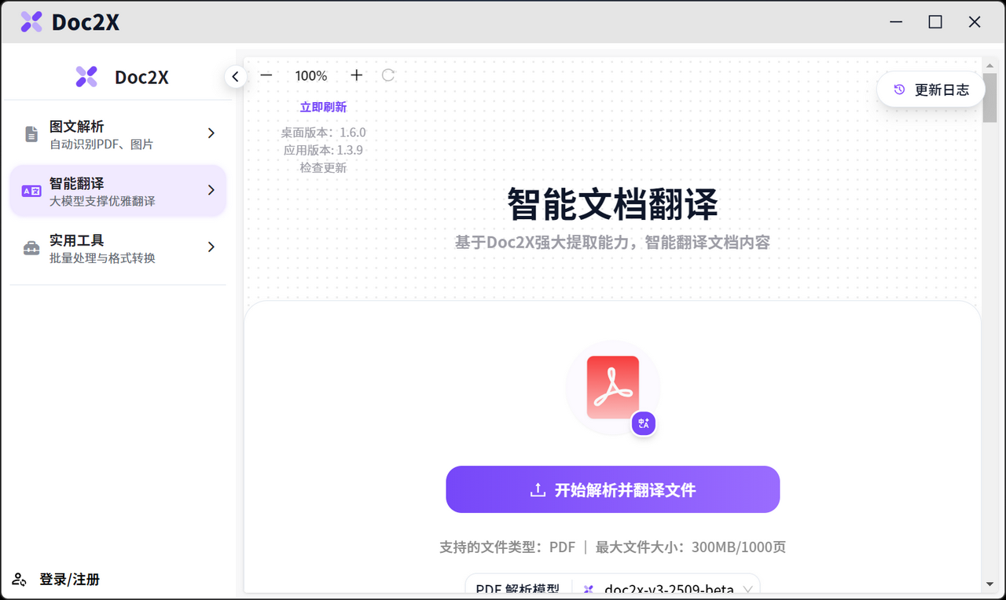Image resolution: width=1006 pixels, height=600 pixels.
Task: Expand the 实用工具 section chevron
Action: coord(211,246)
